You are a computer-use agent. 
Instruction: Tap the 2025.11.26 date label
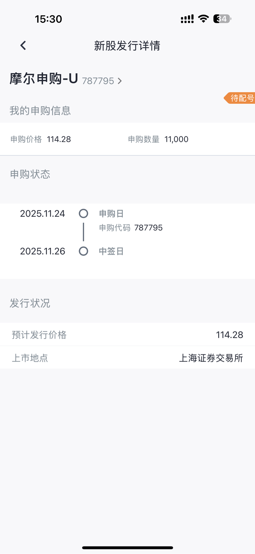point(42,251)
